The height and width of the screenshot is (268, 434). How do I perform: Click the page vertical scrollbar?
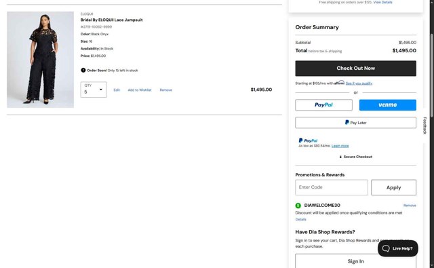431,75
